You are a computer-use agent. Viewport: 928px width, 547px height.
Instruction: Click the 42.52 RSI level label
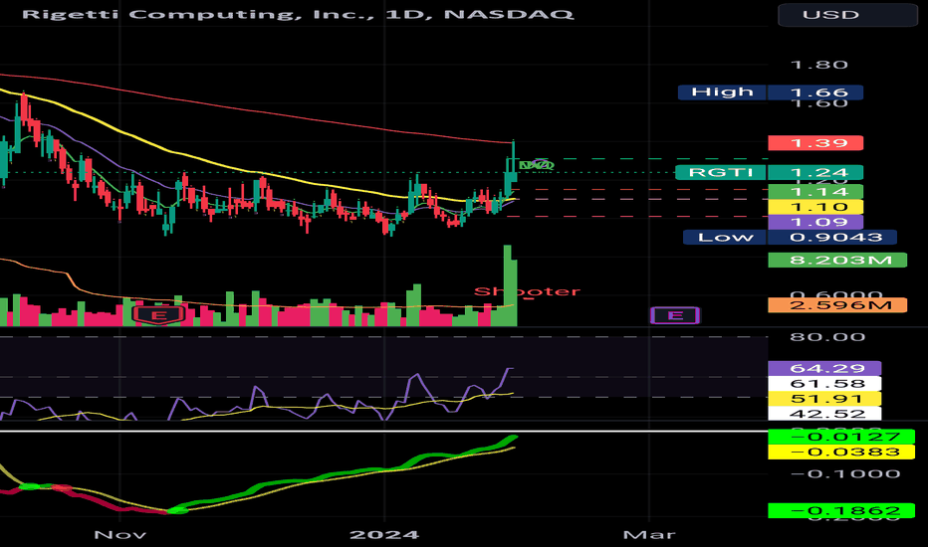coord(823,414)
